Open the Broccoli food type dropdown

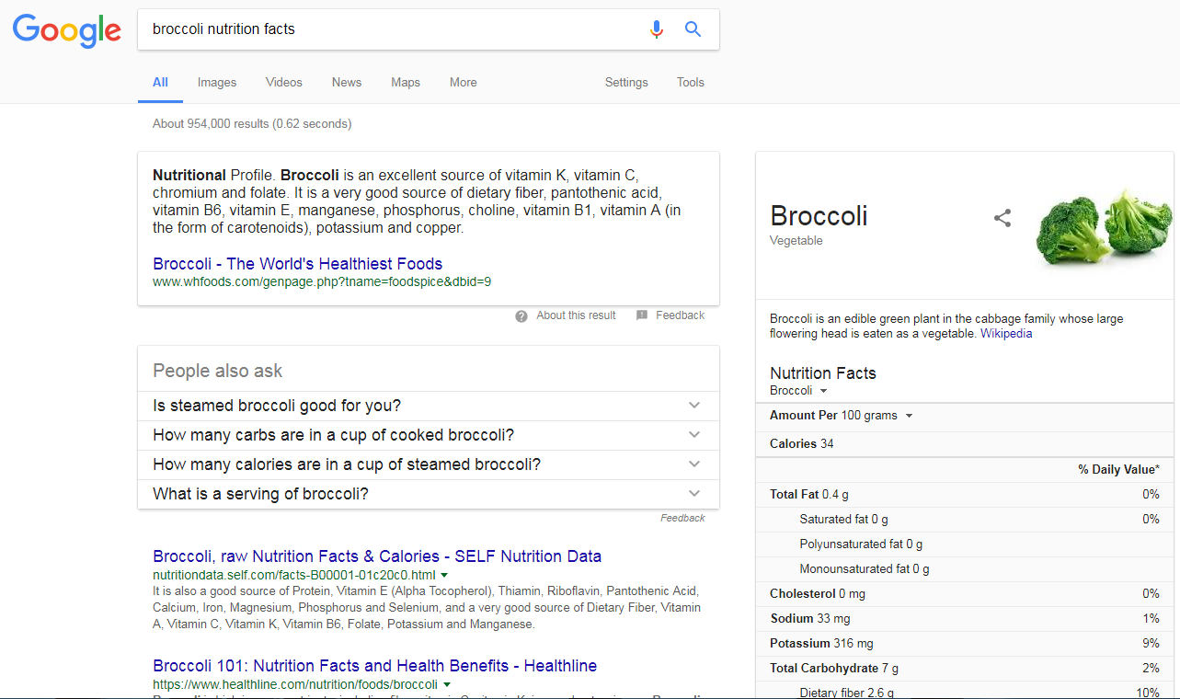(x=823, y=391)
